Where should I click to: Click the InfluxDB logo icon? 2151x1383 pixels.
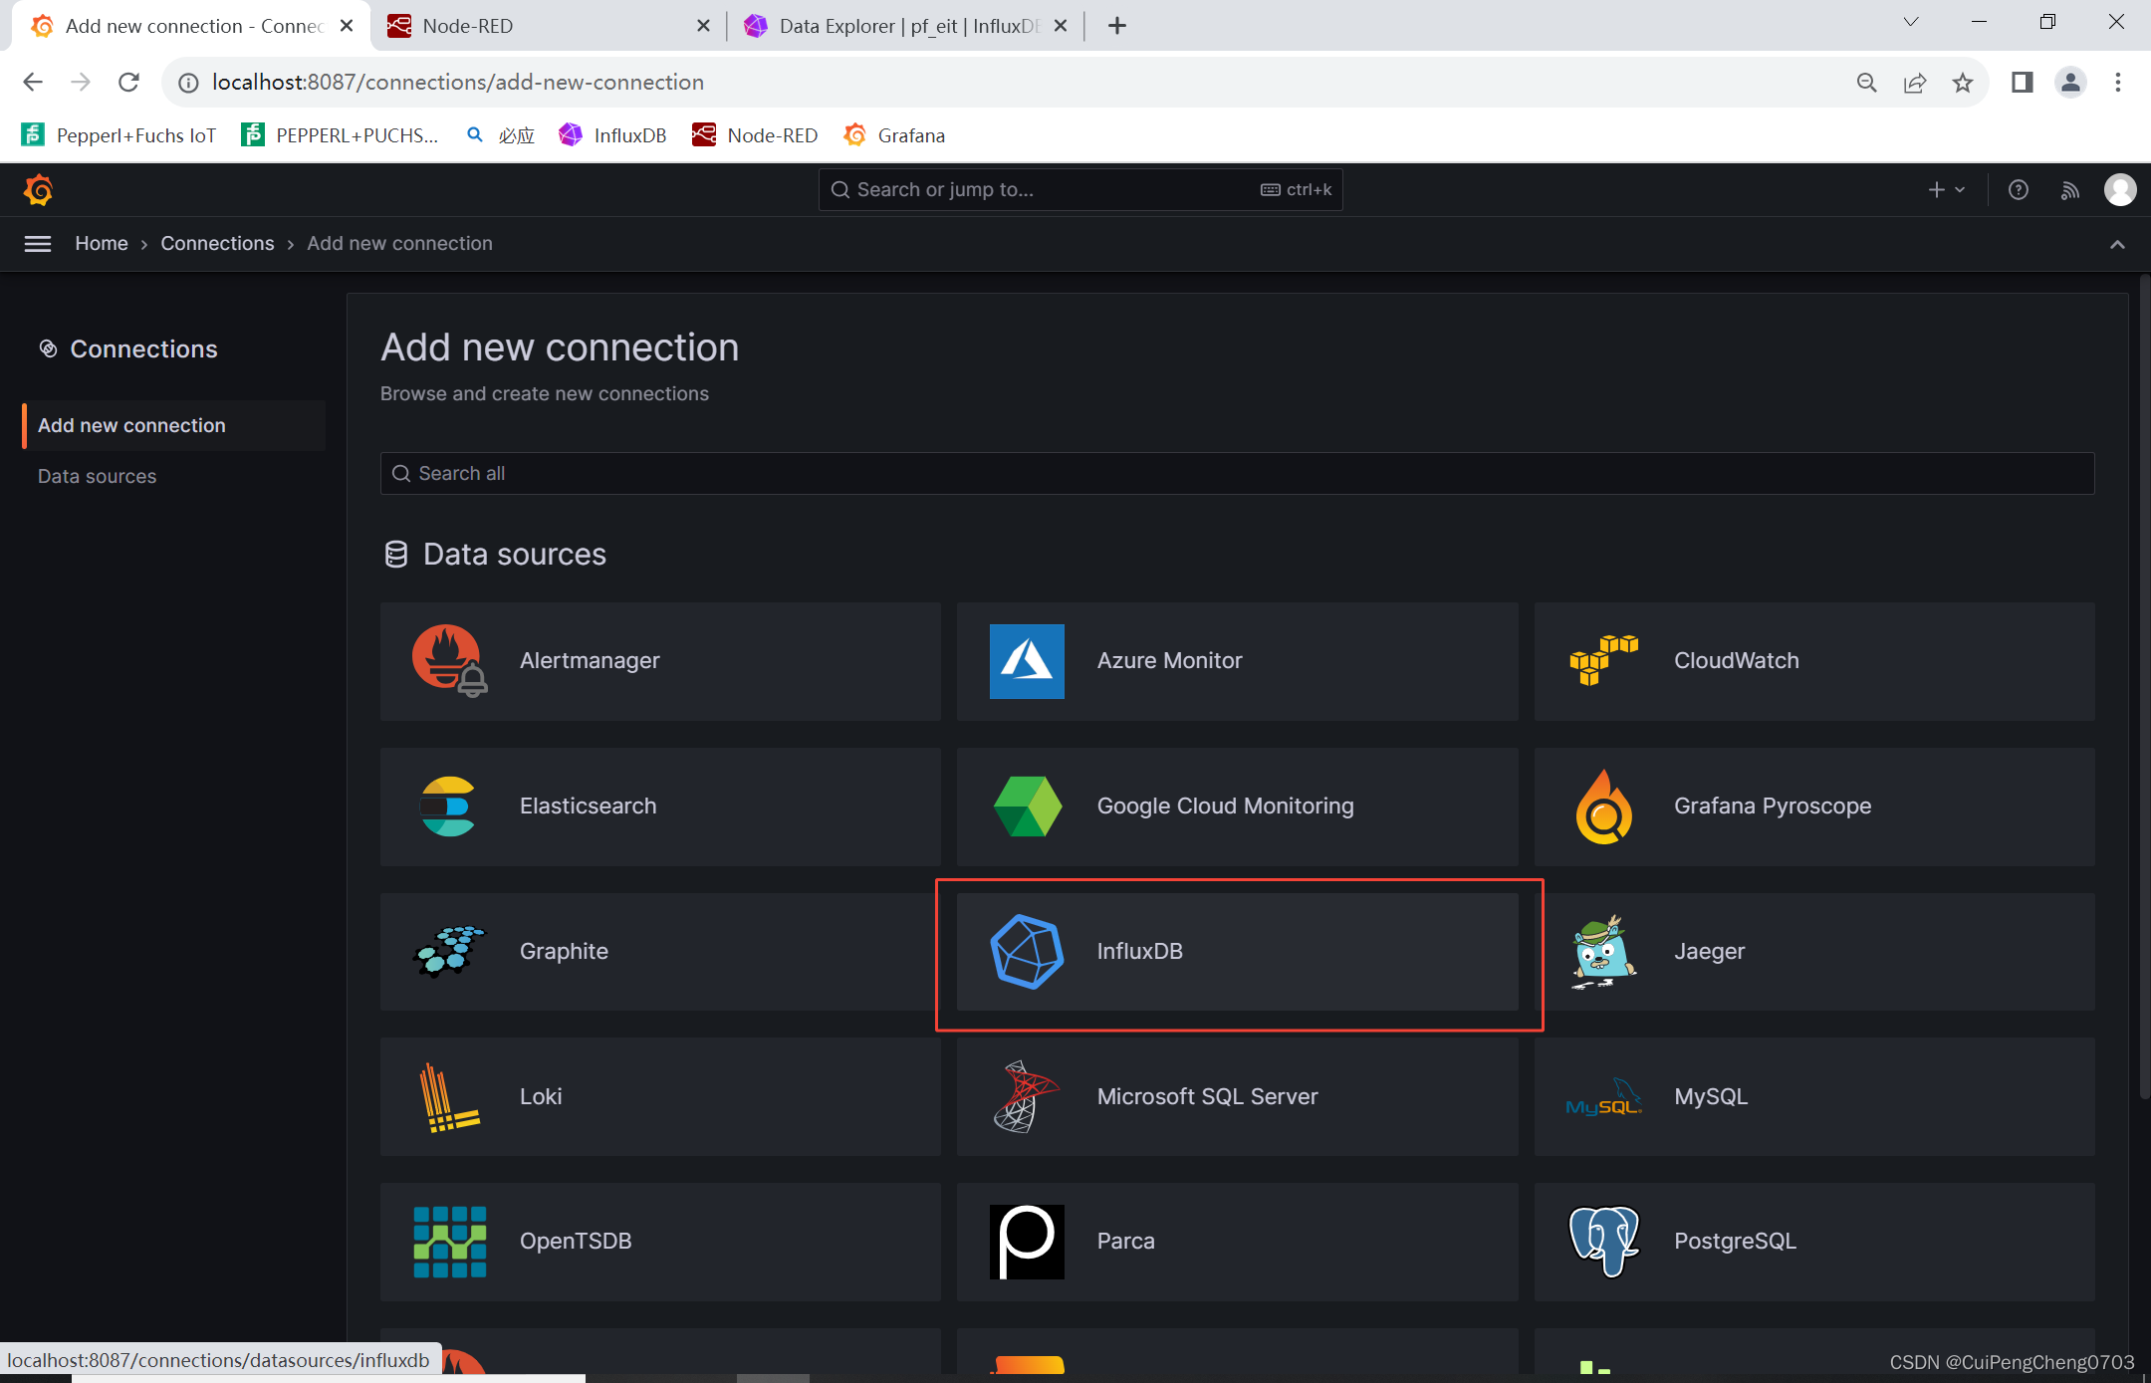pos(1027,952)
